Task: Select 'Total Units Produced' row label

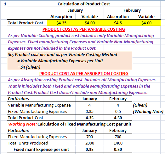Action: 28,143
